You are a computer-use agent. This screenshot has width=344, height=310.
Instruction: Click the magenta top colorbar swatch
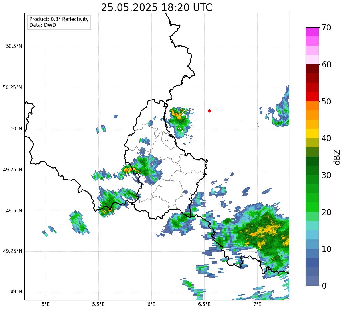pyautogui.click(x=312, y=32)
